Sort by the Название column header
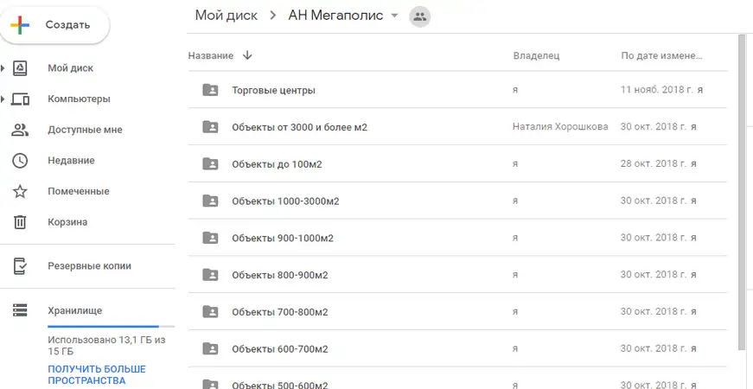753x389 pixels. click(x=210, y=55)
